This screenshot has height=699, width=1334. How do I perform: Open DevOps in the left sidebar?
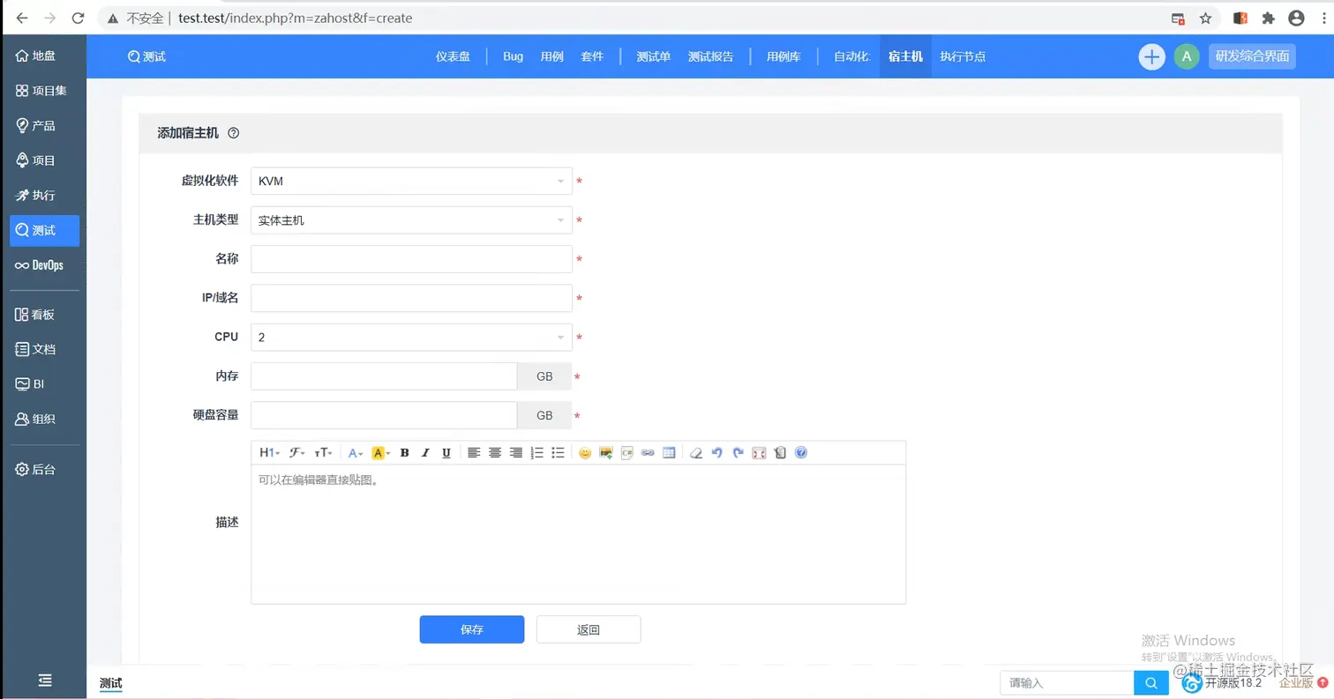(43, 265)
